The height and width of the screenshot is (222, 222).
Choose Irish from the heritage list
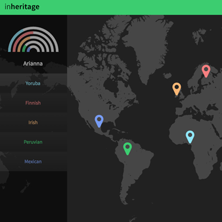pyautogui.click(x=33, y=122)
